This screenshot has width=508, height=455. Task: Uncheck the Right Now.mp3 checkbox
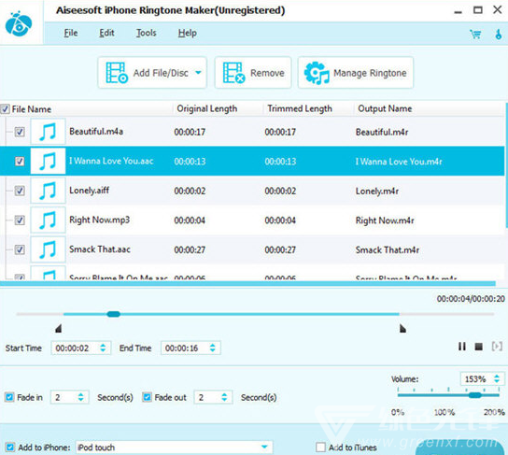20,220
